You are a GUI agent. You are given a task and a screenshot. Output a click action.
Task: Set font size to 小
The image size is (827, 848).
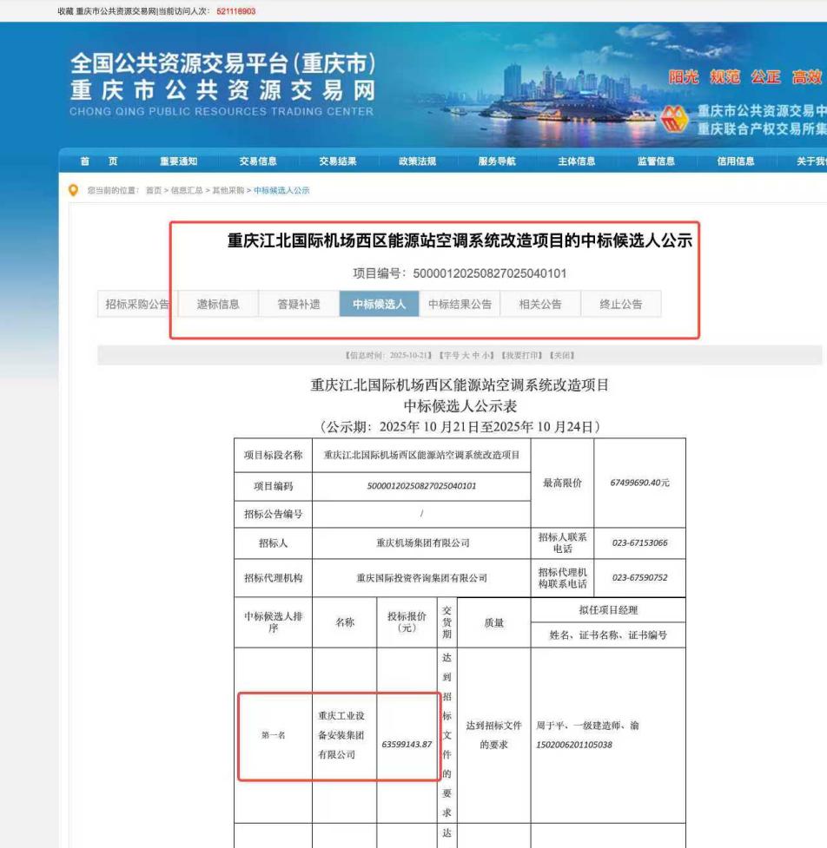pos(486,355)
